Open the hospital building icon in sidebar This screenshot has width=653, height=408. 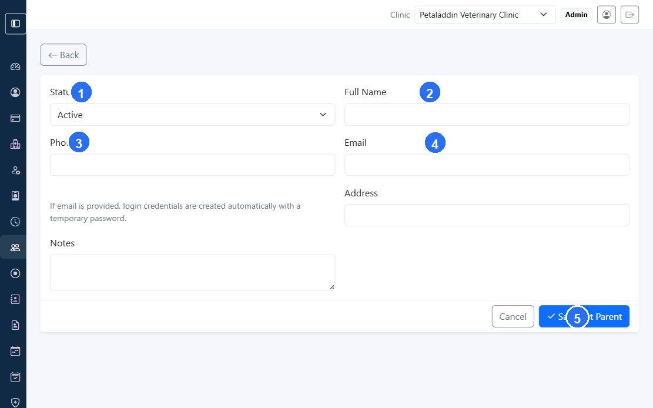(x=15, y=144)
